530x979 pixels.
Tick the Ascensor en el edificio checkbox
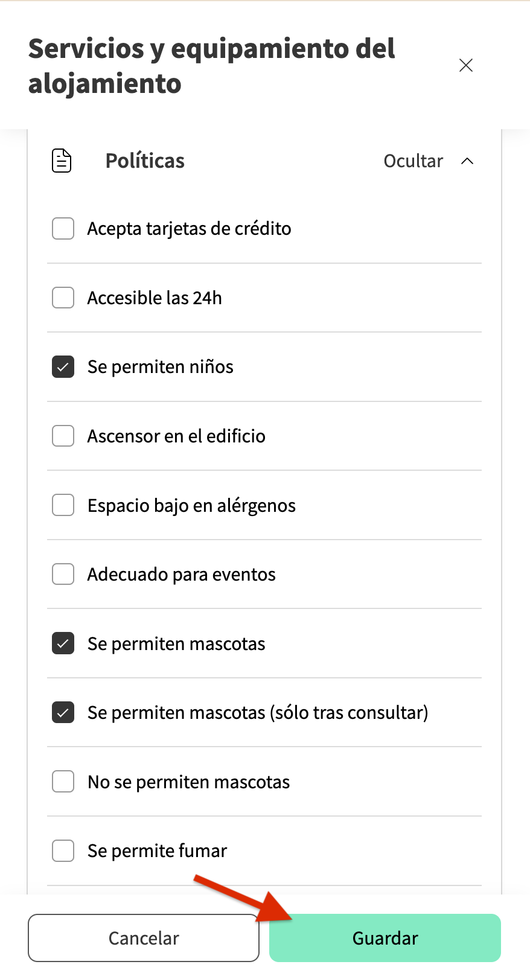63,436
